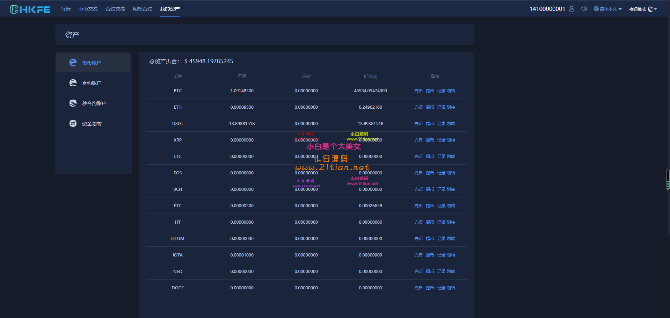Screen dimensions: 670x318
Task: Click 划转 in BTC row
Action: (451, 91)
